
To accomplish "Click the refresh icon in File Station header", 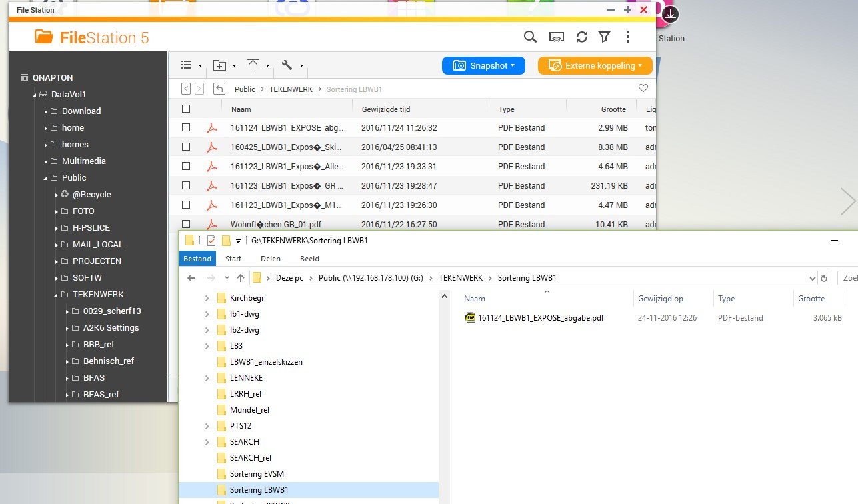I will click(582, 37).
